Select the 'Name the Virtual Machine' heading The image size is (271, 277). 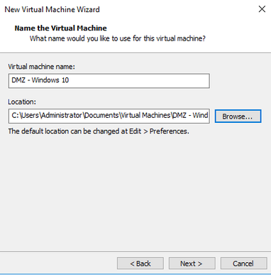[60, 28]
